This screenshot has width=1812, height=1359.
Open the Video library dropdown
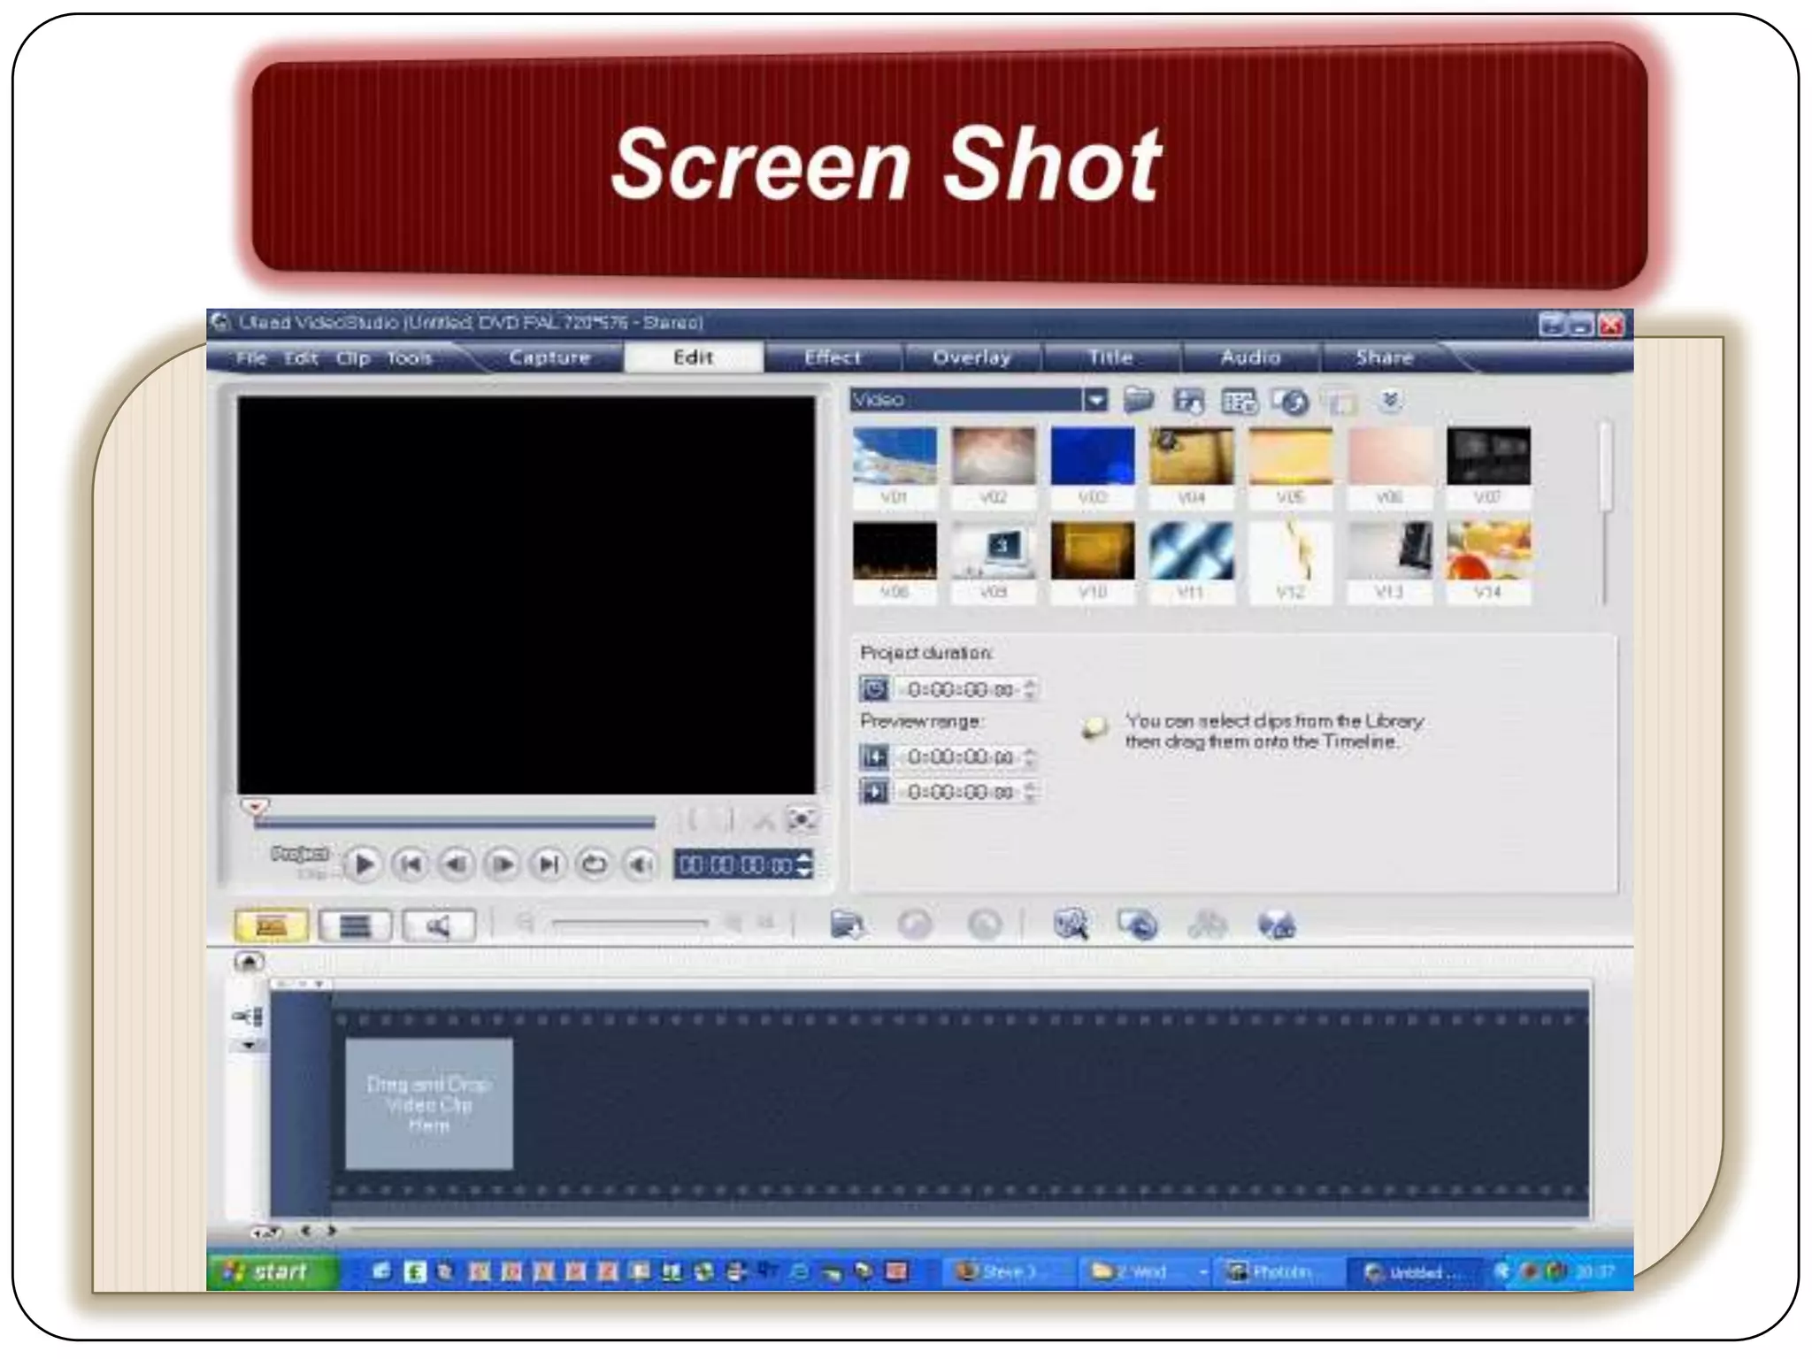click(1095, 401)
